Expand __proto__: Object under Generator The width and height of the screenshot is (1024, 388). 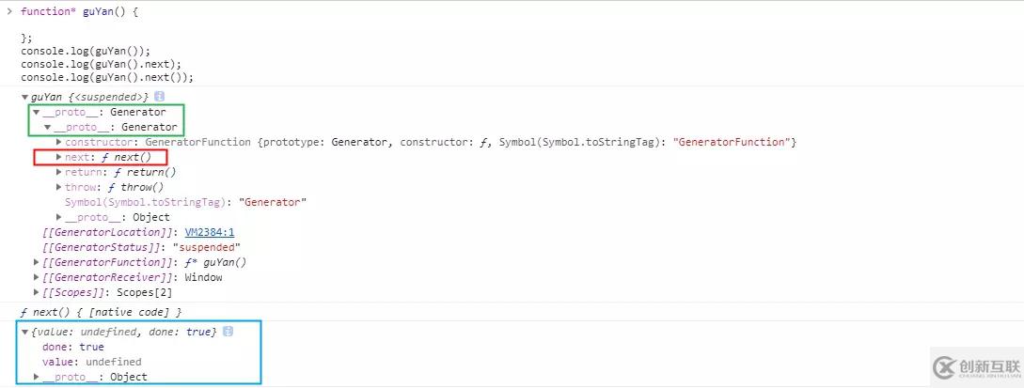tap(59, 217)
